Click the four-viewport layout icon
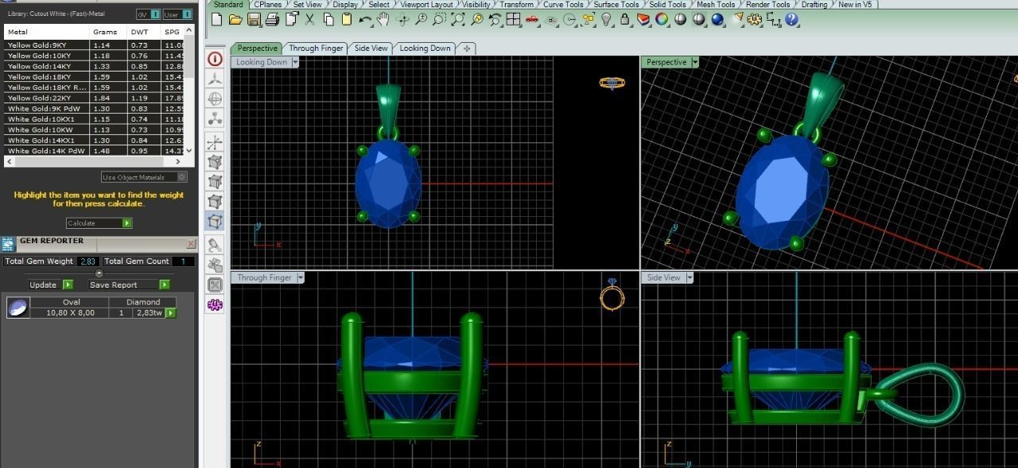The image size is (1018, 468). (514, 20)
